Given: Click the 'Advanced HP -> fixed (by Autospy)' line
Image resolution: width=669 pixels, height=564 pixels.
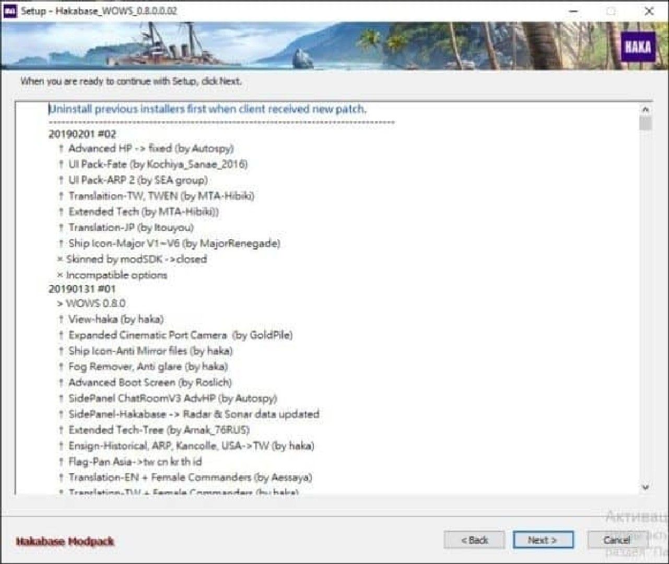Looking at the screenshot, I should 146,148.
